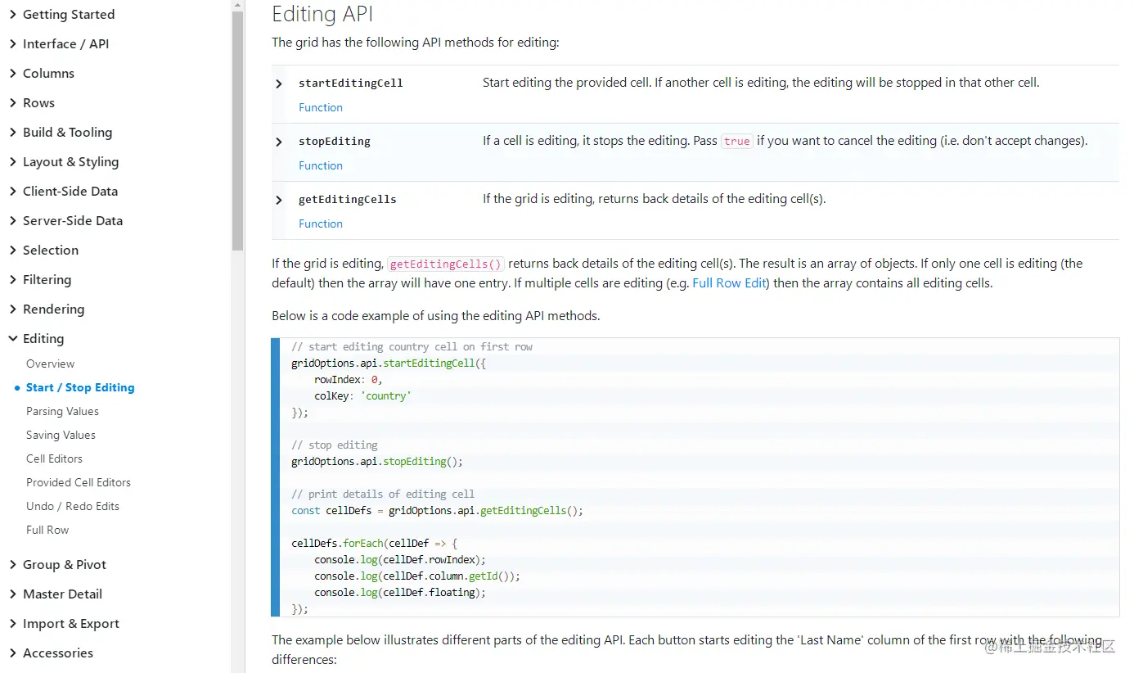Open Provided Cell Editors page
The width and height of the screenshot is (1134, 673).
pyautogui.click(x=79, y=482)
